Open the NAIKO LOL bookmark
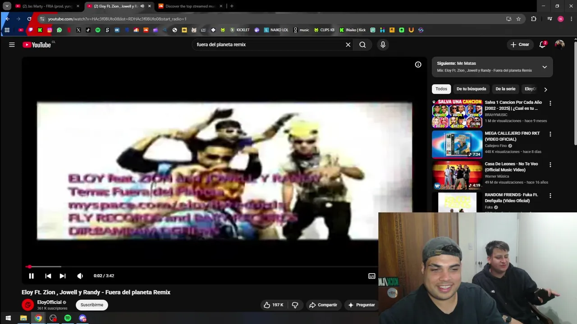Screen dimensions: 577x324 [276, 30]
